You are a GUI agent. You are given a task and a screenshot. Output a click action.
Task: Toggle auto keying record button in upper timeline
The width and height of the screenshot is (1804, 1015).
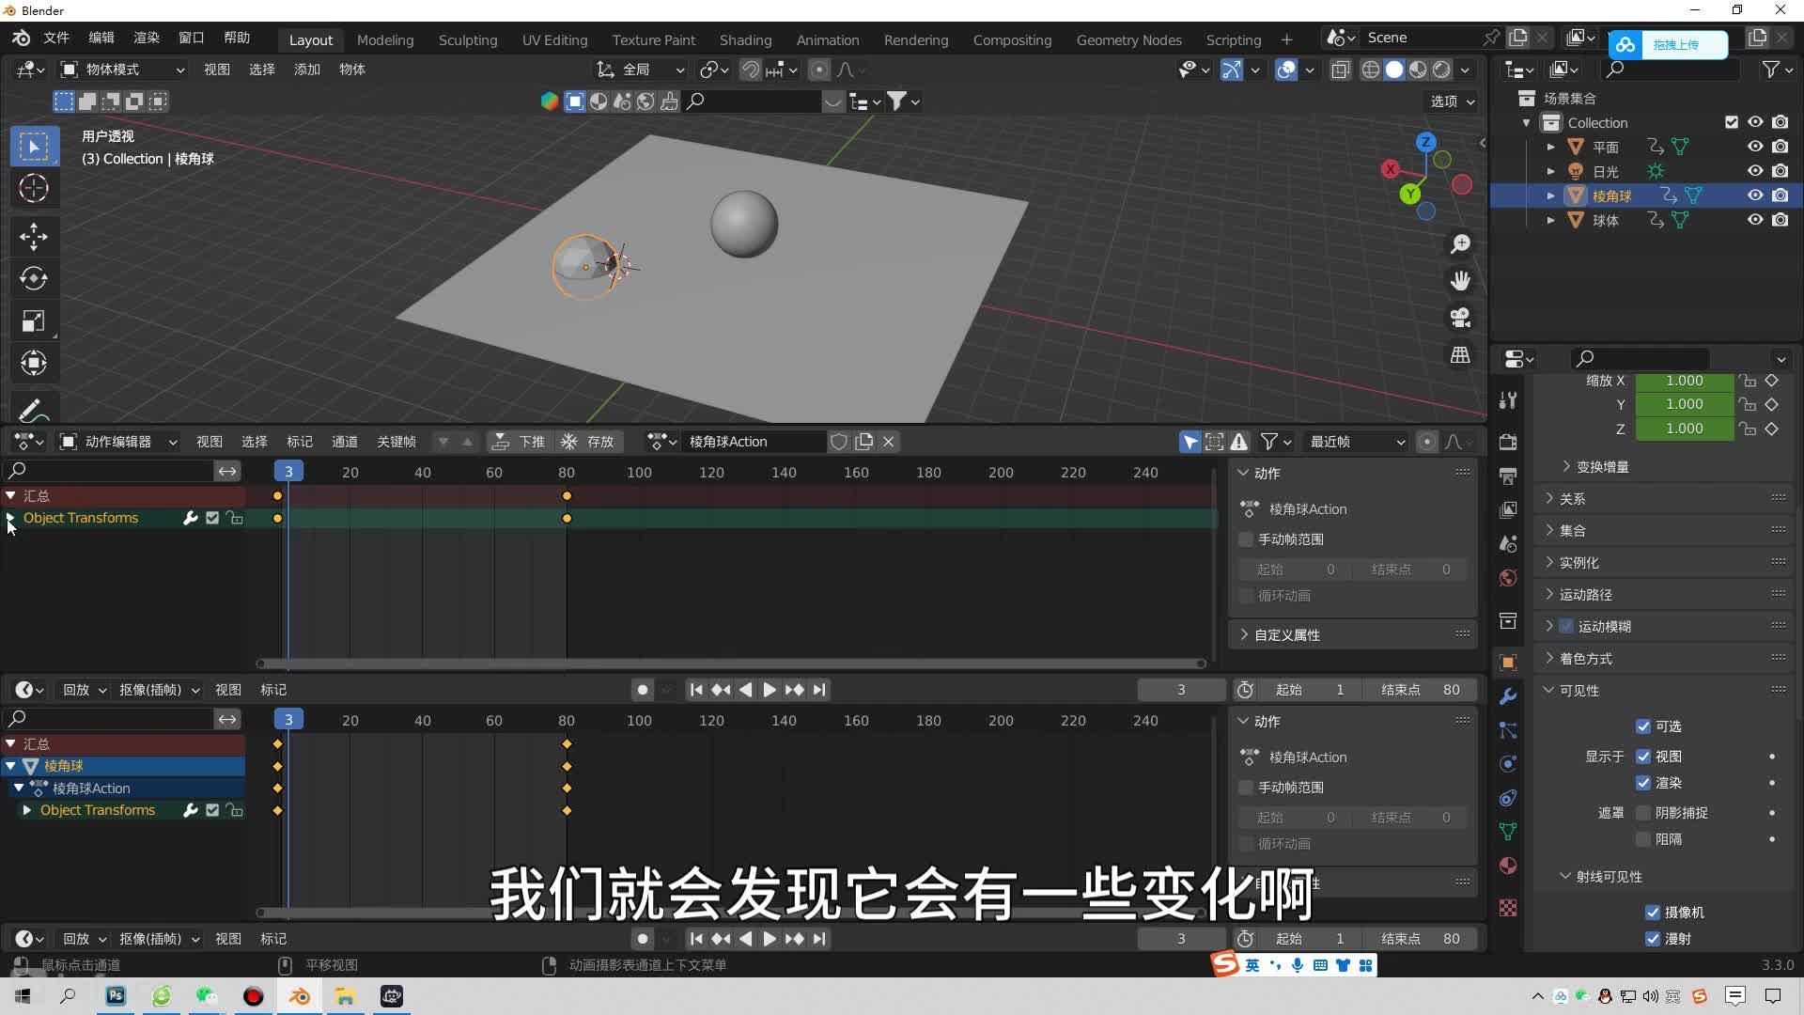643,690
